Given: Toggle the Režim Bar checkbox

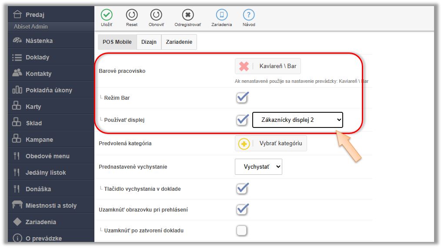Looking at the screenshot, I should [x=242, y=98].
